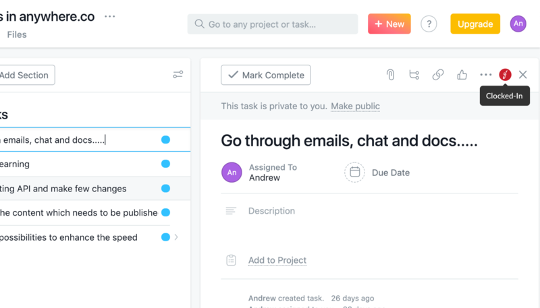Expand the enhance the speed task chevron
540x308 pixels.
176,237
